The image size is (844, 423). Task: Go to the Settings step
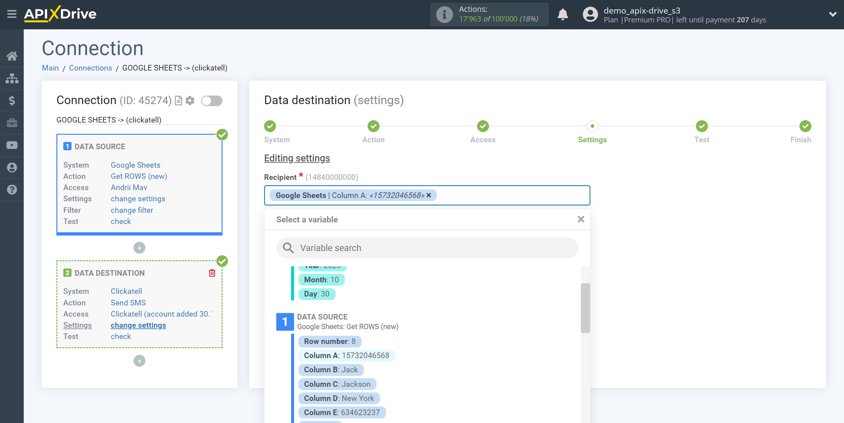point(592,126)
